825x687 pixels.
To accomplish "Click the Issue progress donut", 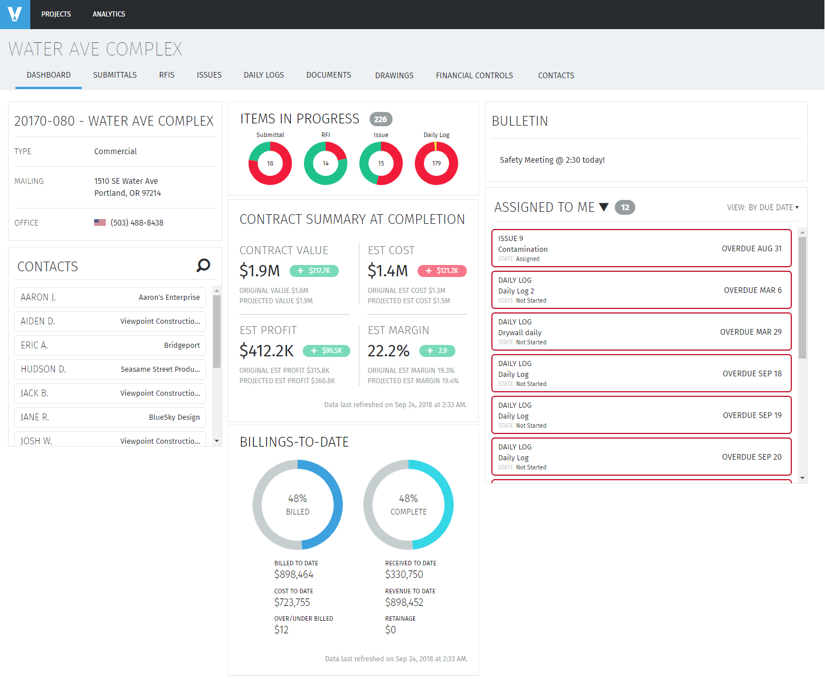I will 381,163.
